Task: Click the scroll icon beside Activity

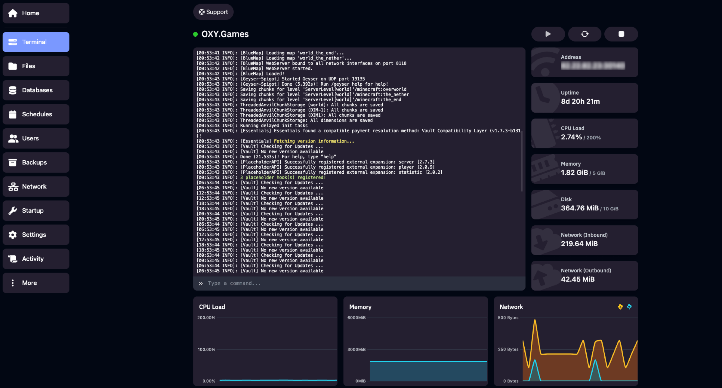Action: pyautogui.click(x=13, y=258)
